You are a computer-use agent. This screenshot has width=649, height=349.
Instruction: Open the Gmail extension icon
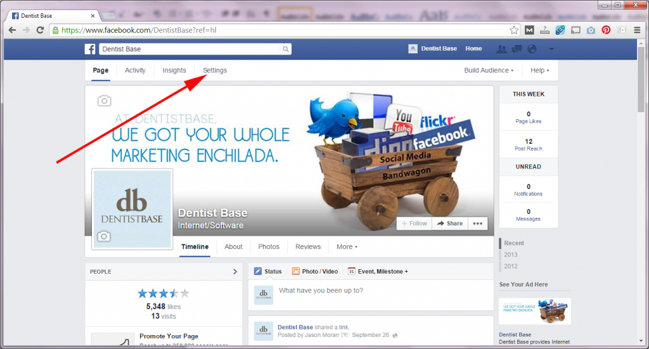coord(529,30)
